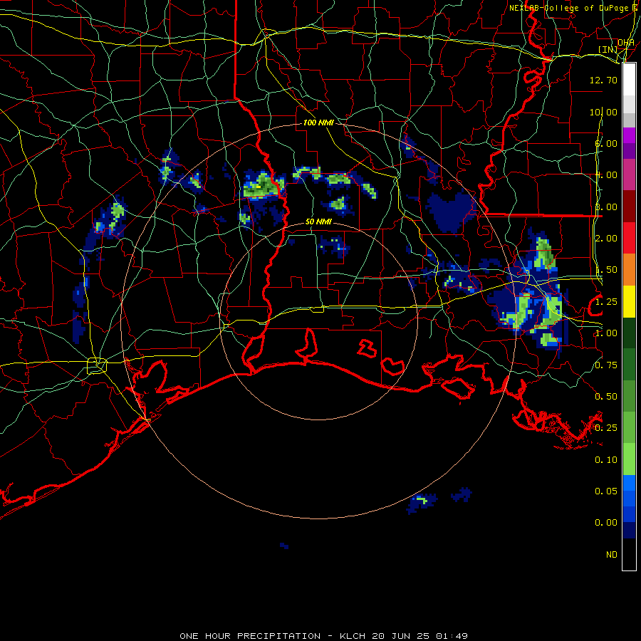Image resolution: width=641 pixels, height=641 pixels.
Task: Select the 4.00 legend value
Action: 606,175
